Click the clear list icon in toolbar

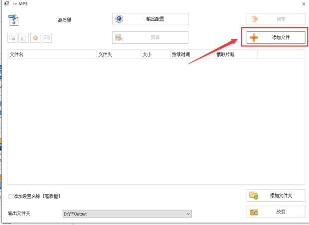click(x=24, y=38)
